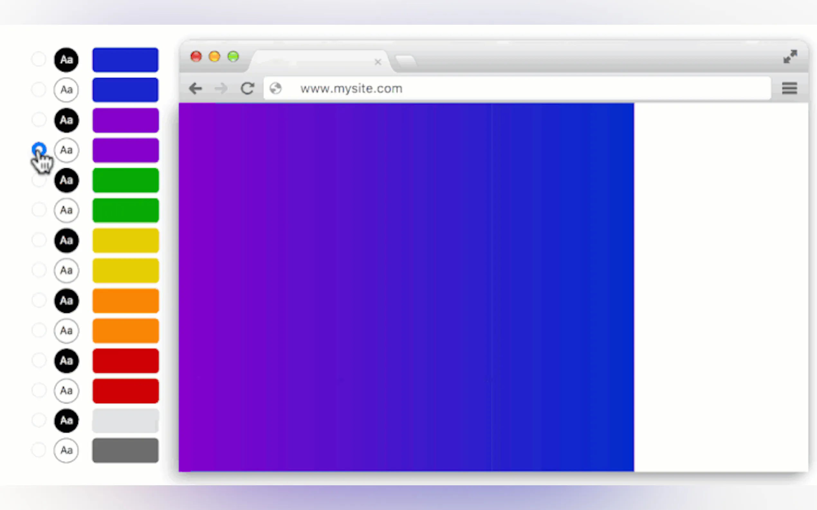Click the white Aa icon in second purple row

pos(66,150)
